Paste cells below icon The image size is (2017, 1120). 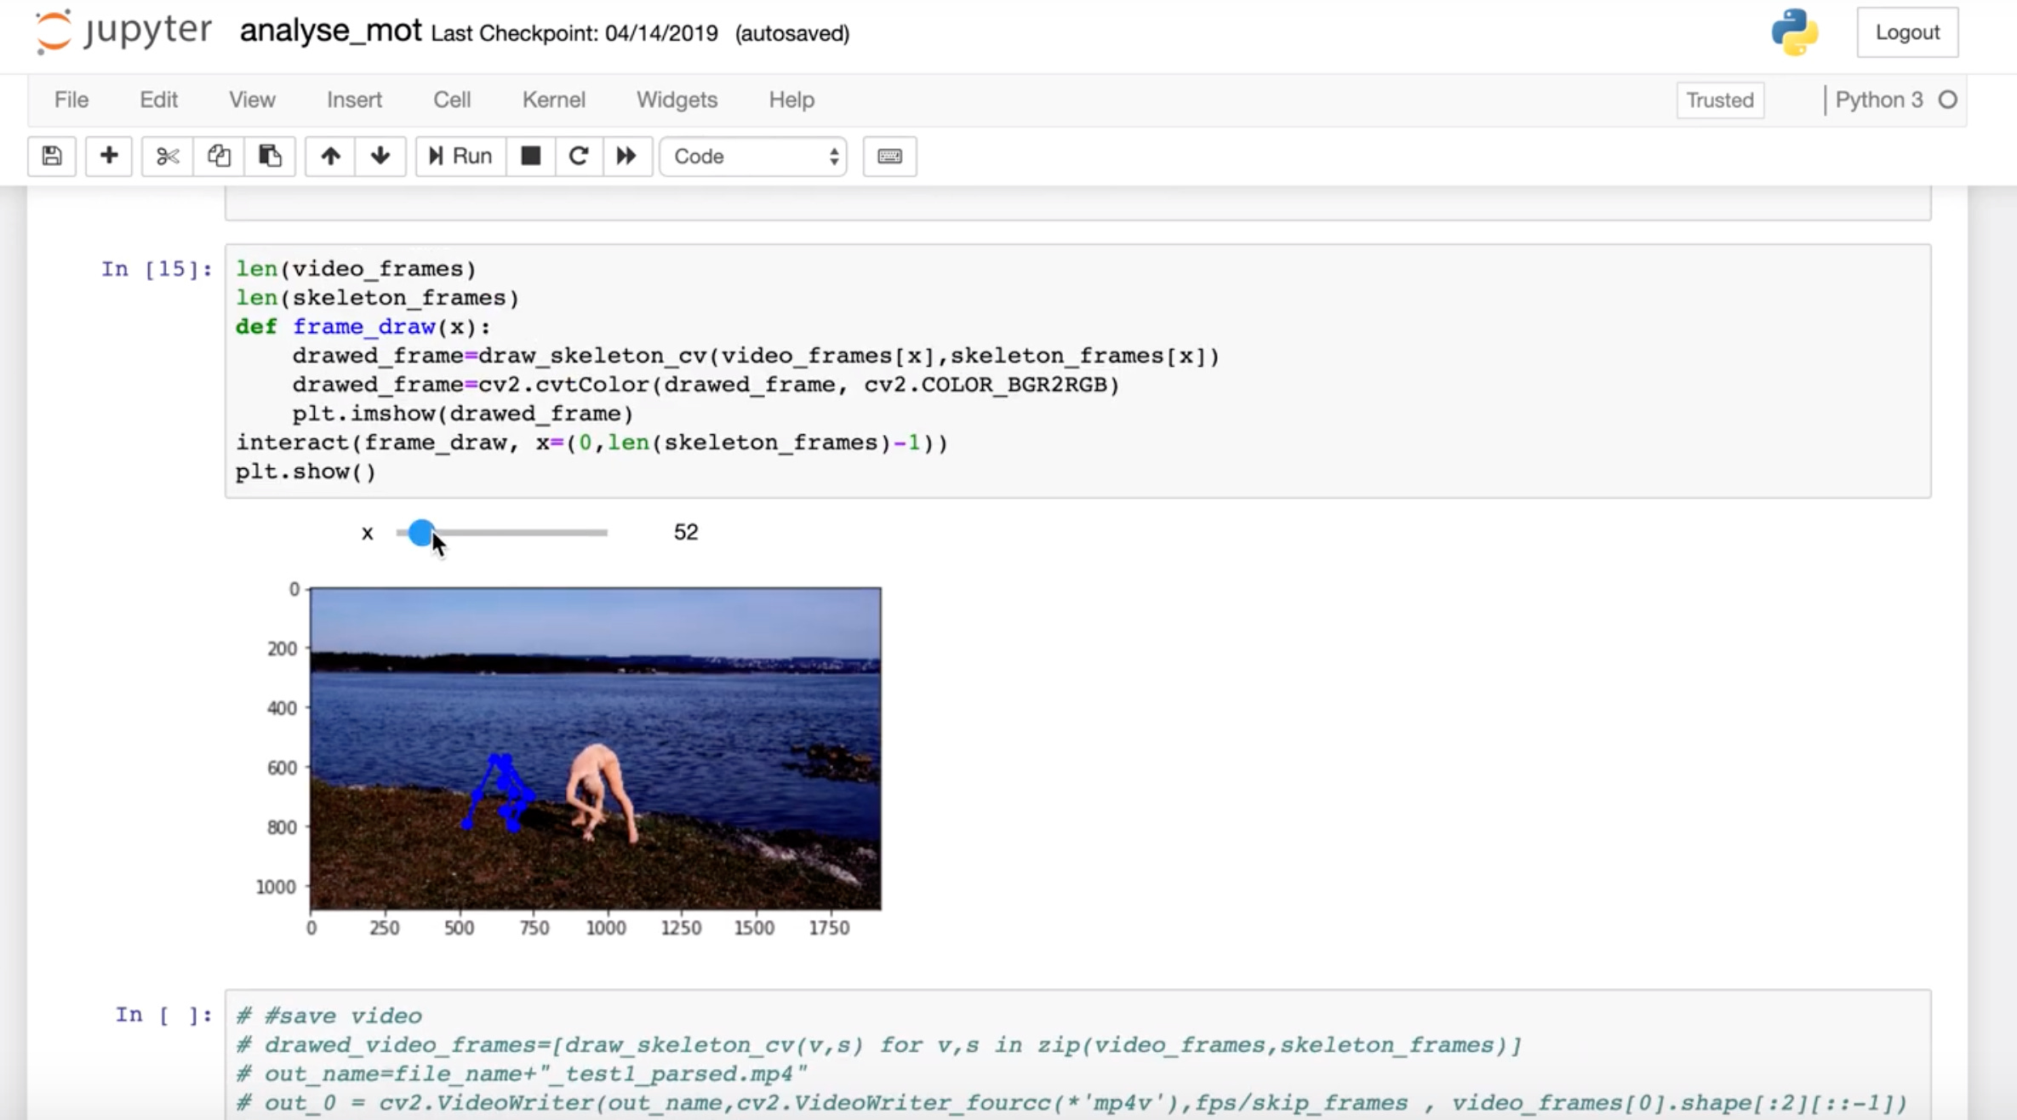pyautogui.click(x=270, y=156)
